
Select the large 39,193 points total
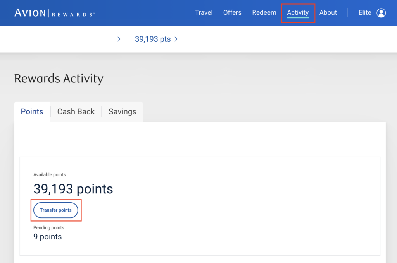73,189
